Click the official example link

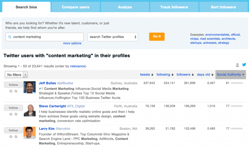pos(235,35)
